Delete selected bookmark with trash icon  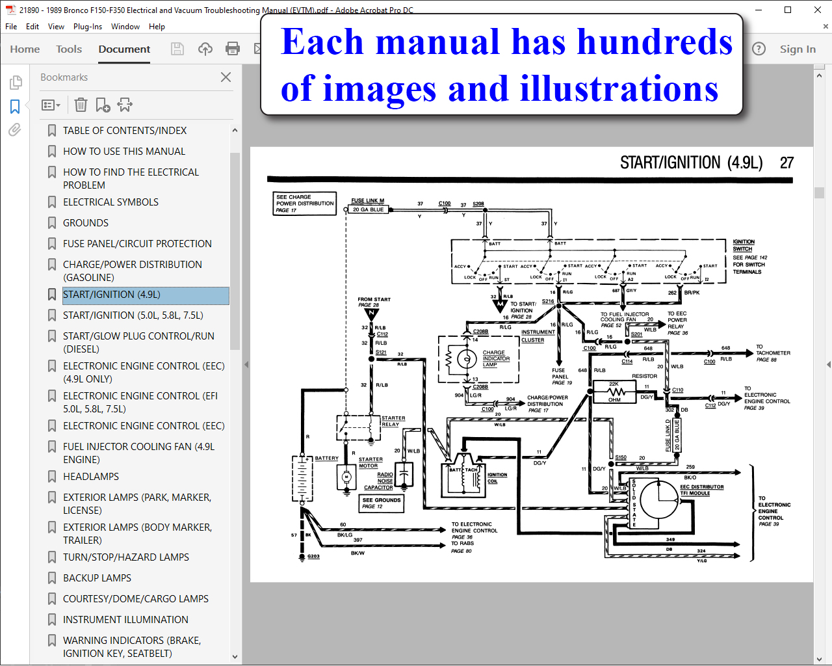coord(81,105)
